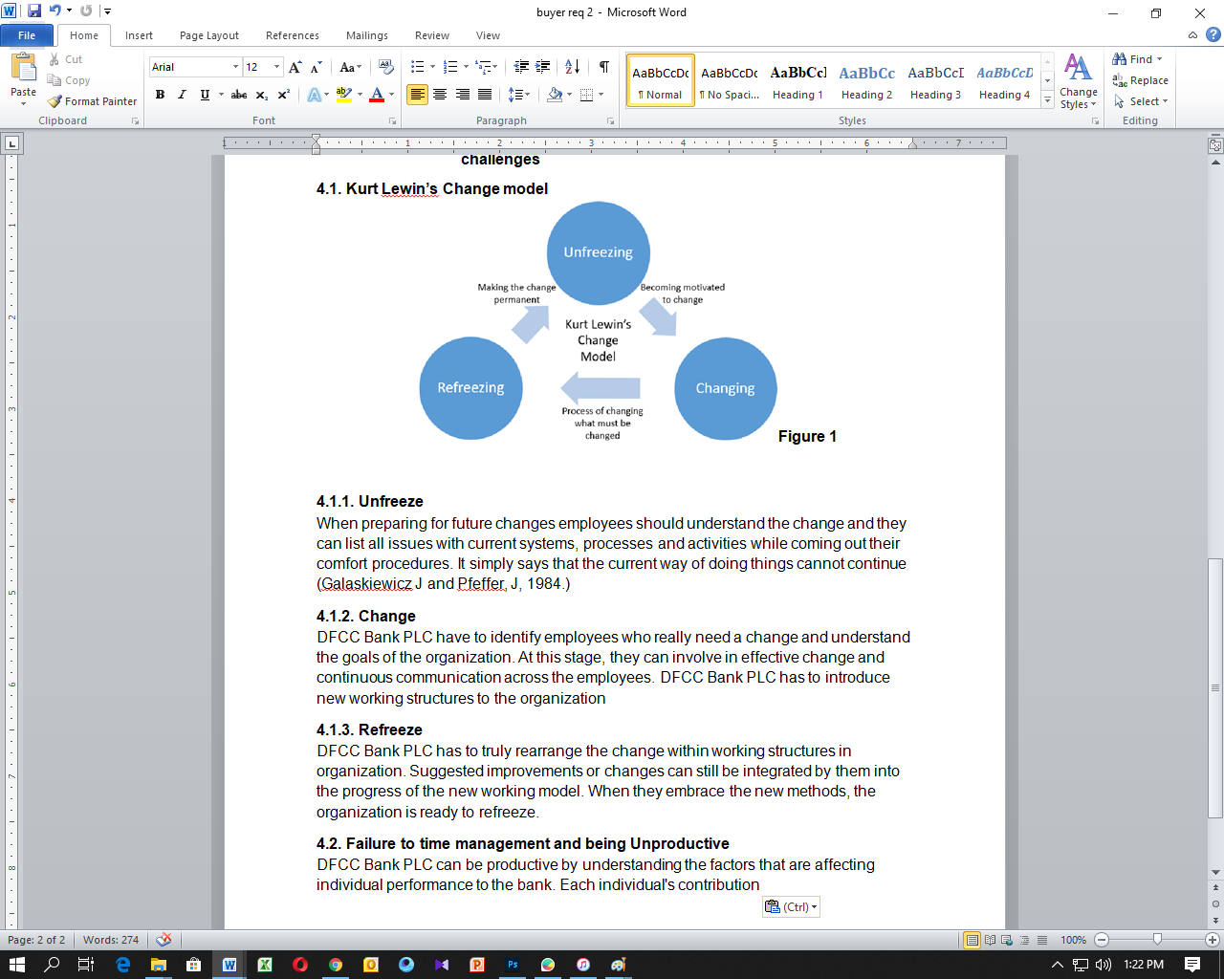
Task: Click Replace in the Editing group
Action: click(x=1140, y=80)
